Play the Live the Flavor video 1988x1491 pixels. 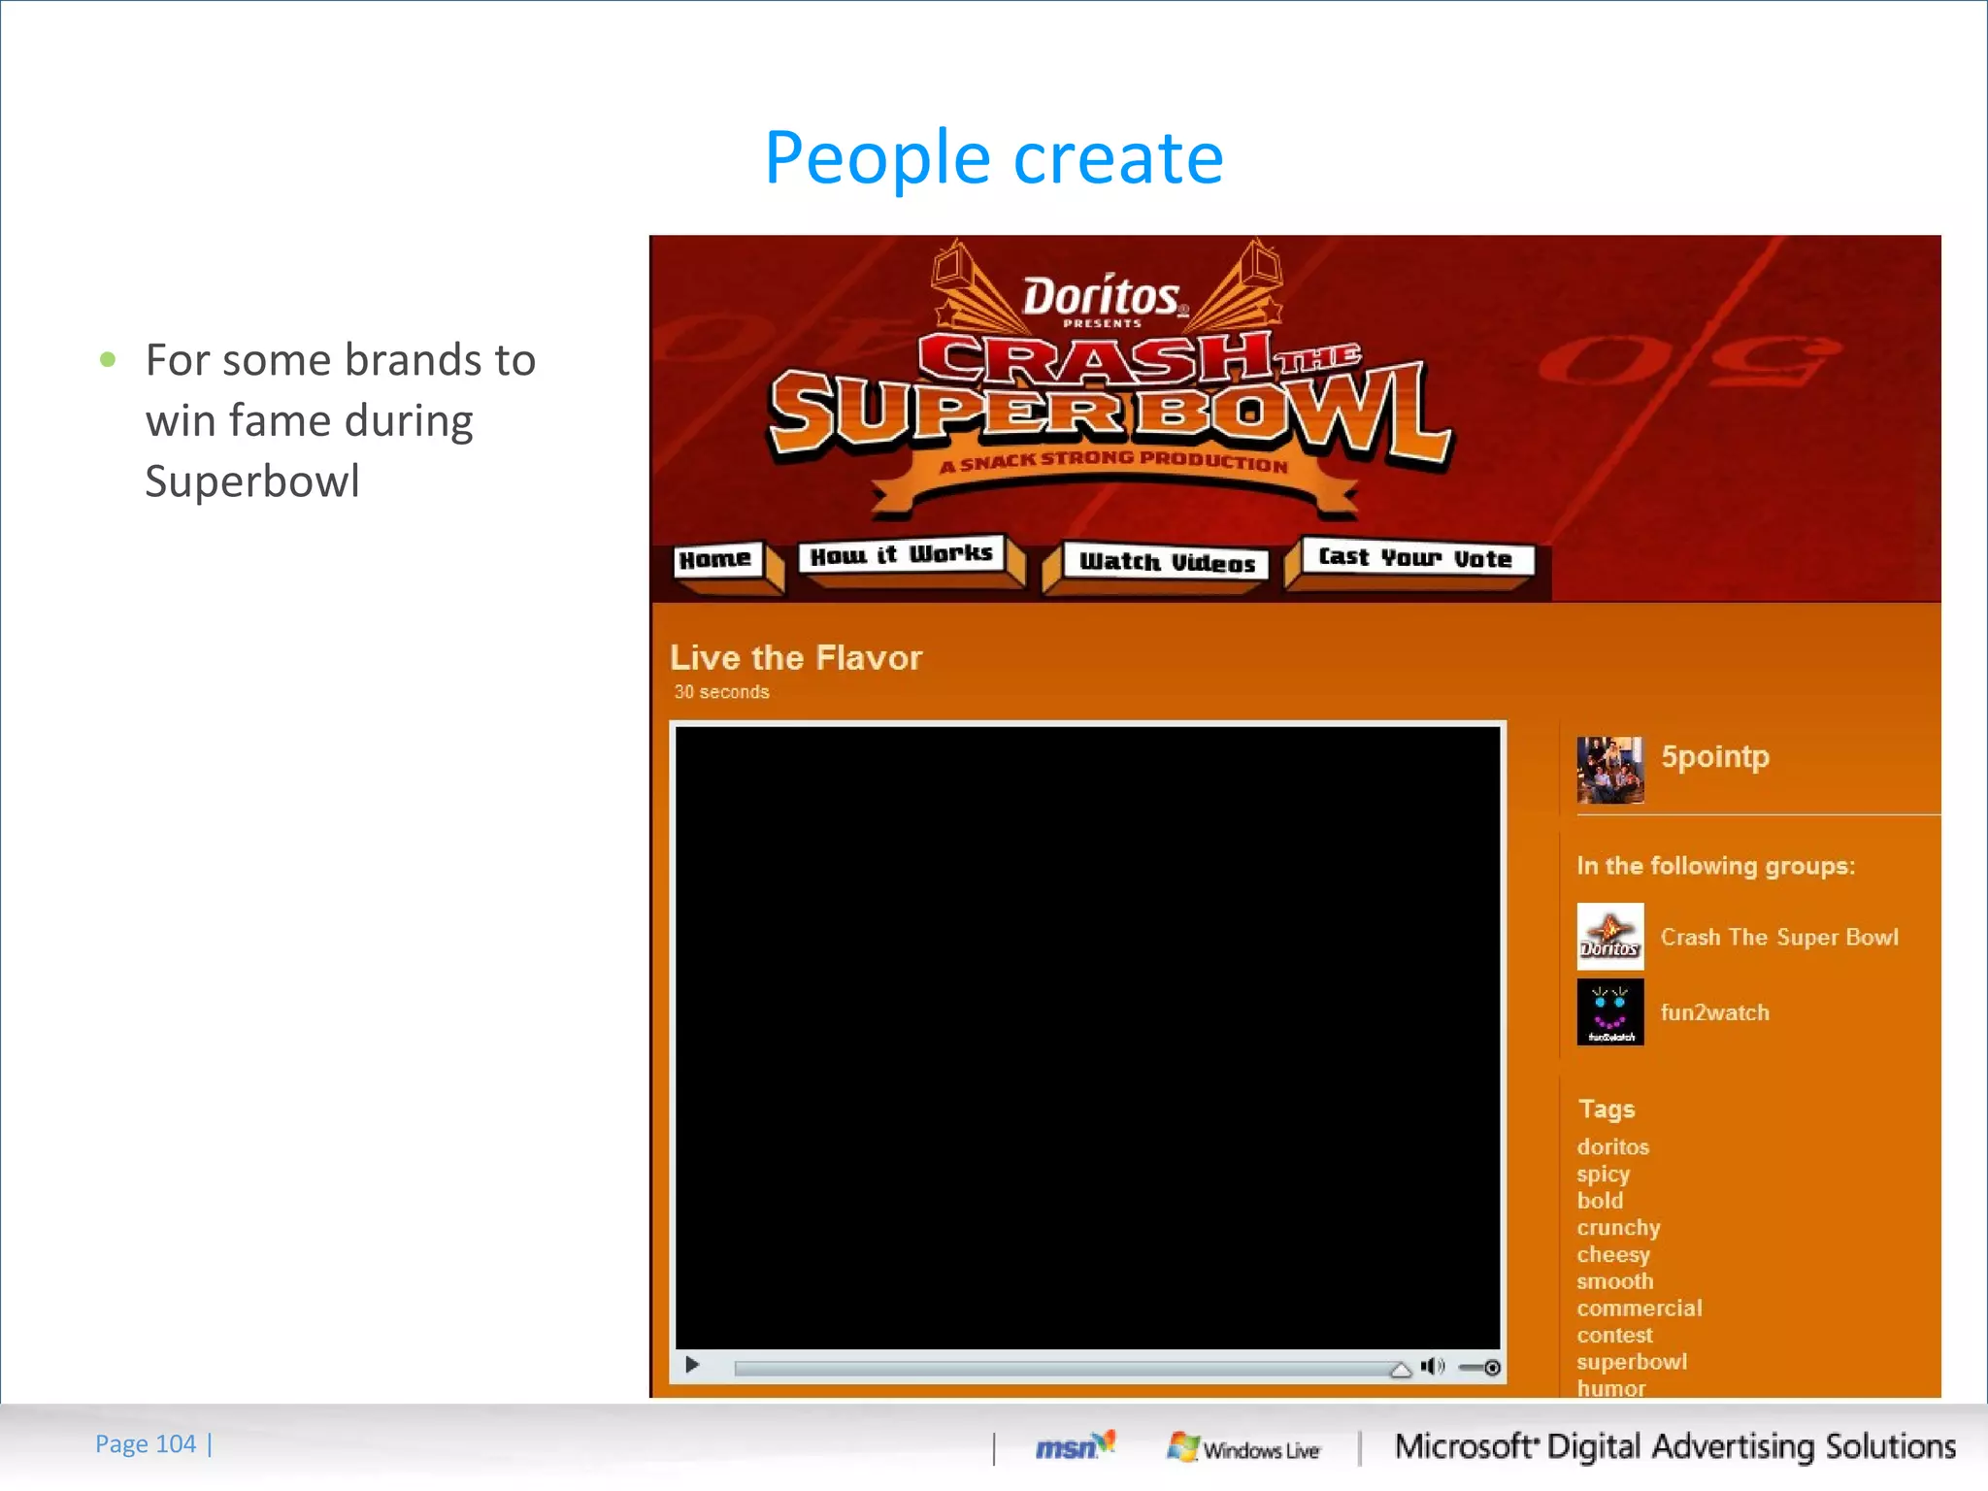click(692, 1365)
